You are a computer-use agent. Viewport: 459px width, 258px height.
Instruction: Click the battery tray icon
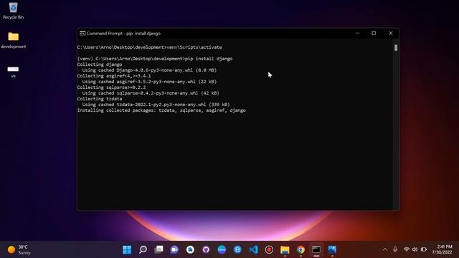(424, 249)
